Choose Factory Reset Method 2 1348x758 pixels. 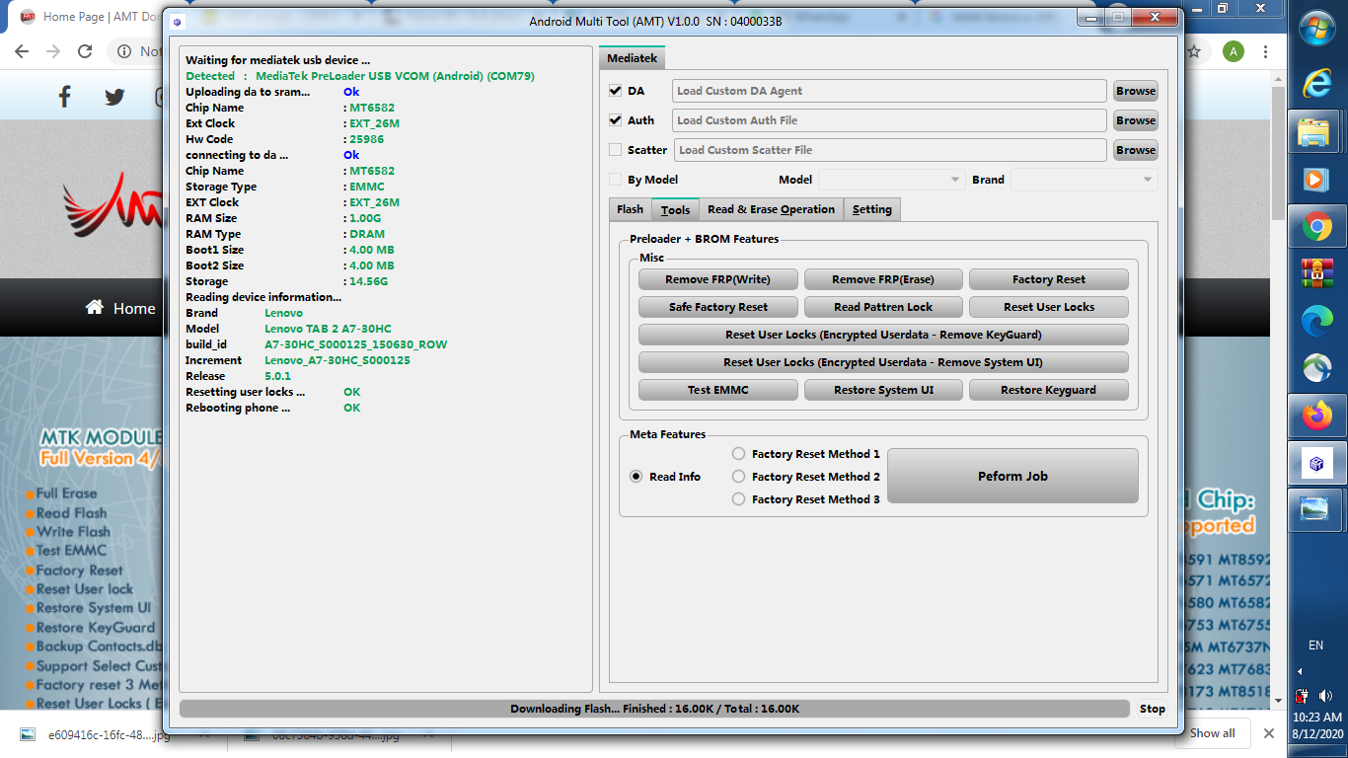pos(738,477)
